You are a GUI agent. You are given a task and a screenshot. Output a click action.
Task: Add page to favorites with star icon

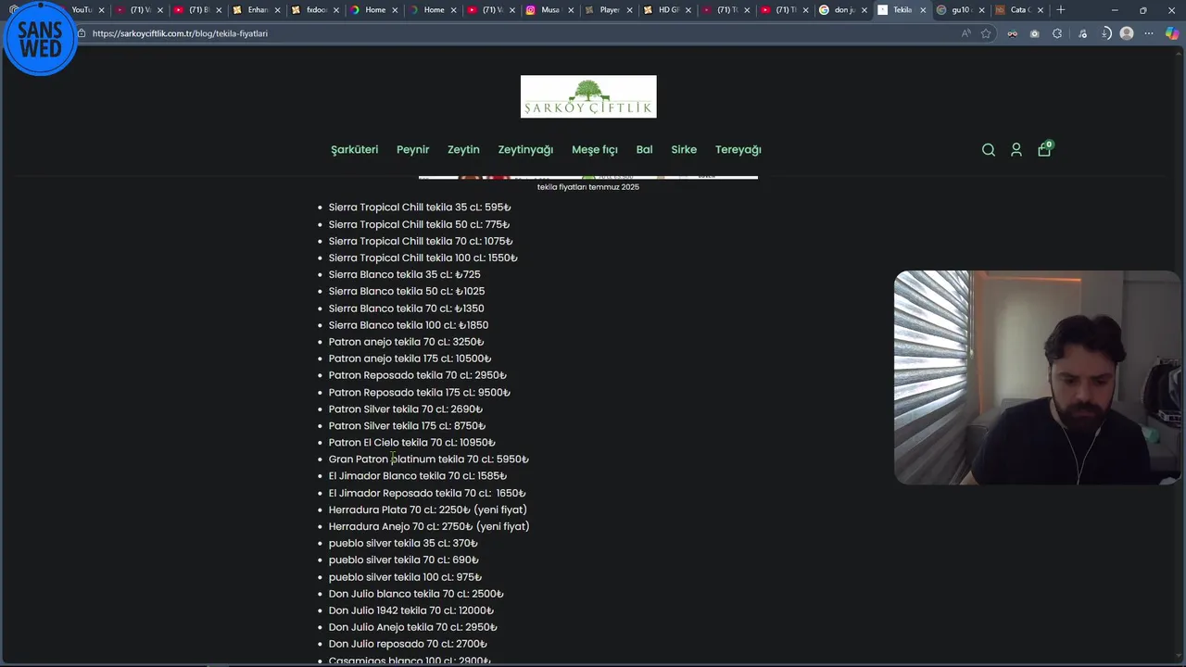click(x=986, y=33)
